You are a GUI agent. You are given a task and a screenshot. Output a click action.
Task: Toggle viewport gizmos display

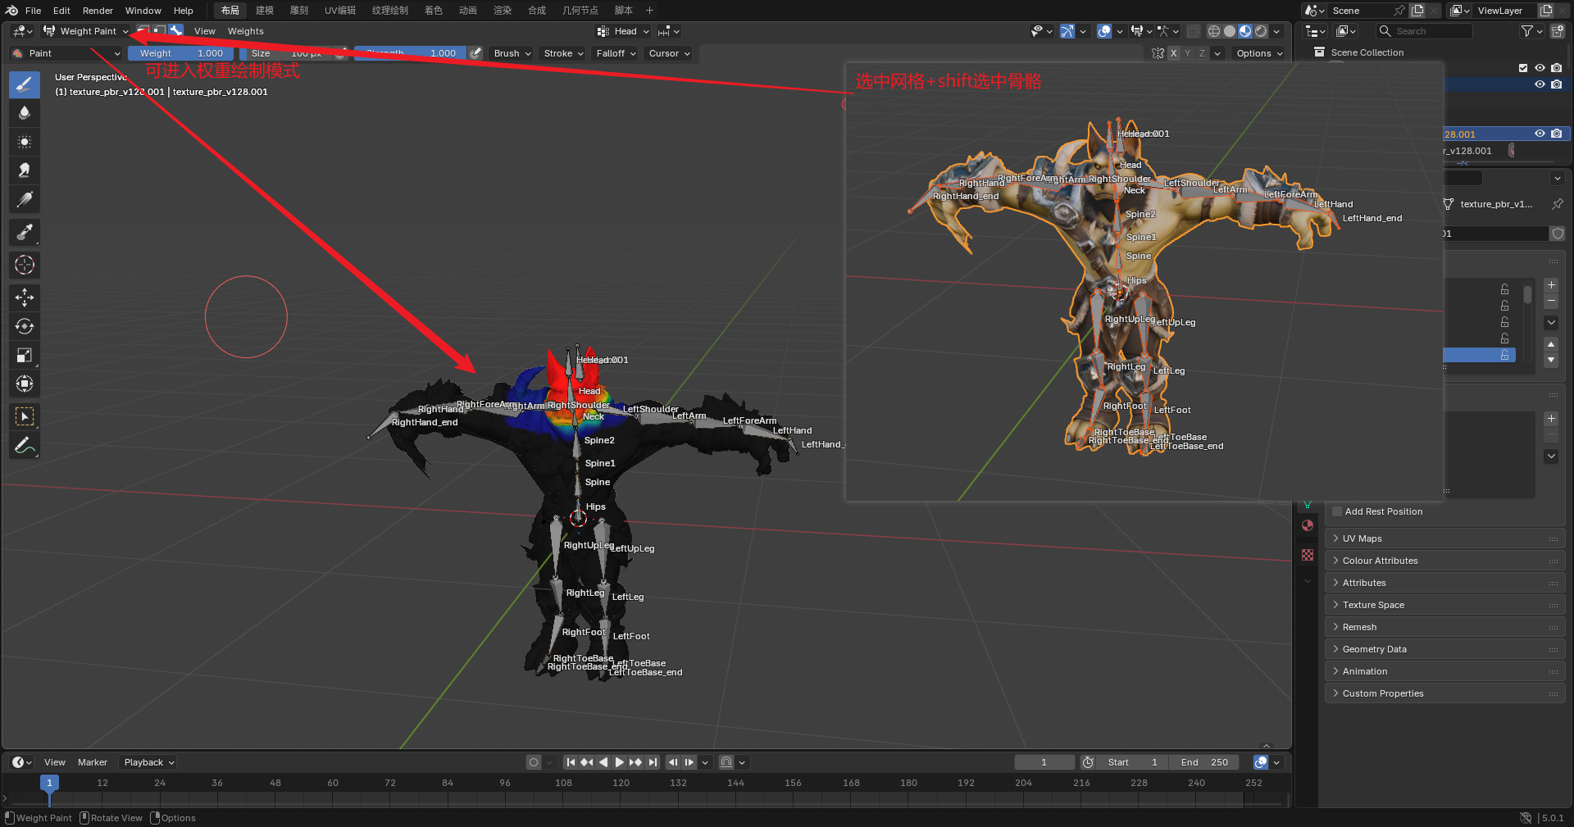click(x=1067, y=31)
